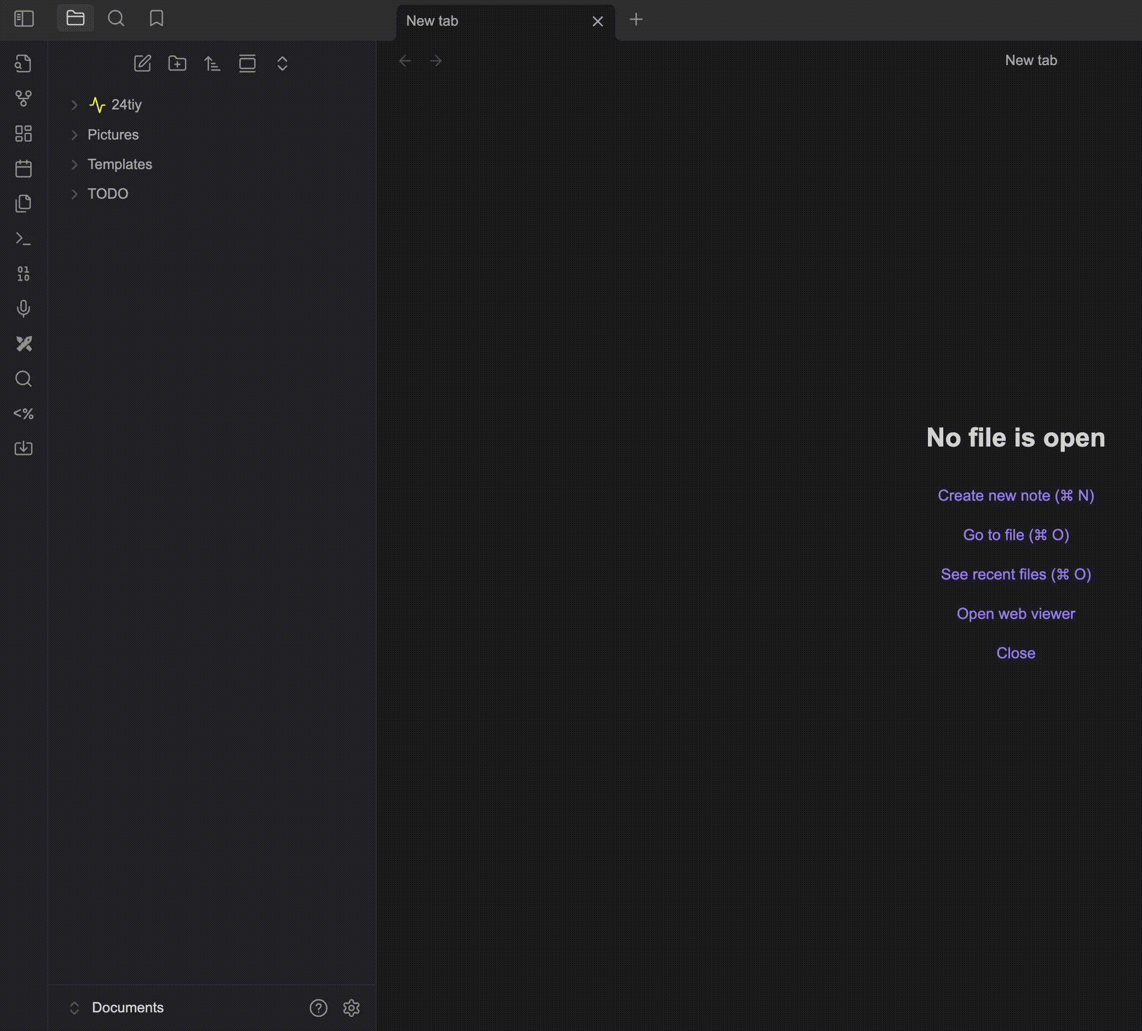Toggle the left sidebar
The height and width of the screenshot is (1031, 1142).
tap(24, 19)
